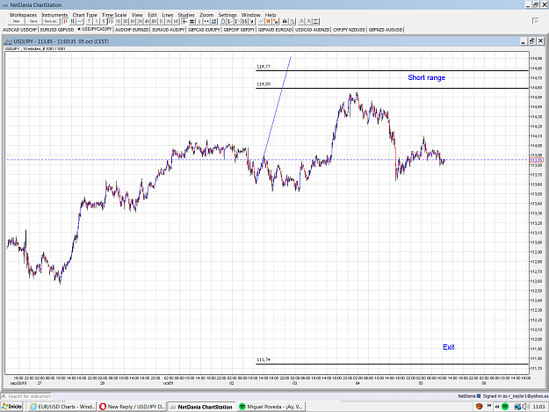Viewport: 549px width, 412px height.
Task: Open the Edit menu
Action: (152, 15)
